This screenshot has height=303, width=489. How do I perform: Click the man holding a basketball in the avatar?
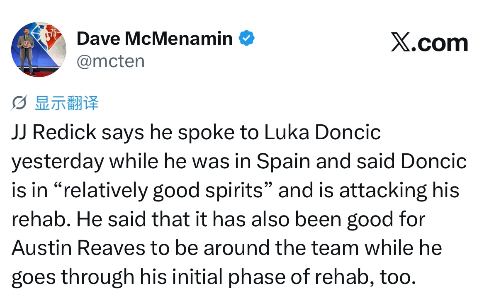[x=27, y=51]
